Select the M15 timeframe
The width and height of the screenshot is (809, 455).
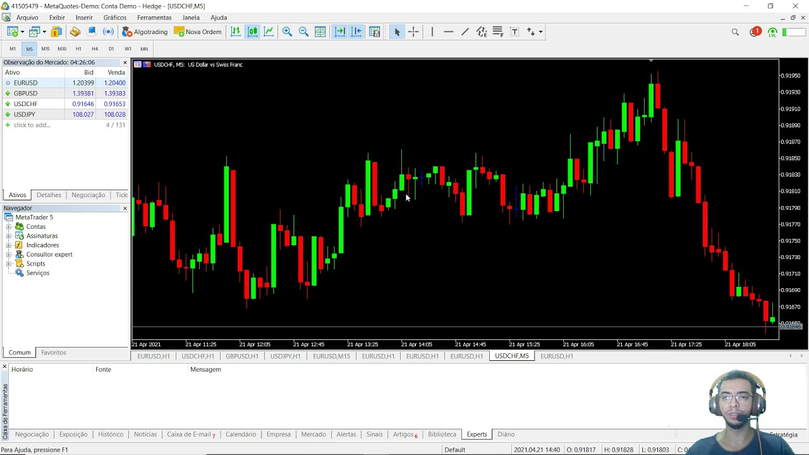coord(46,49)
